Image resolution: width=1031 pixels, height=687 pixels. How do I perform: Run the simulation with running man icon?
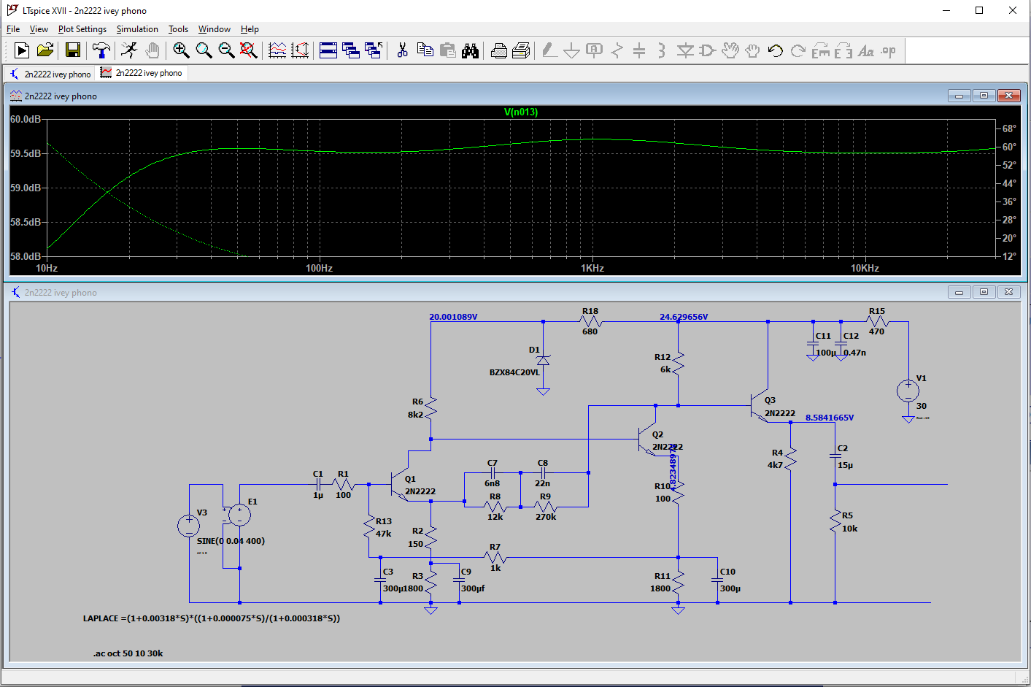tap(129, 50)
